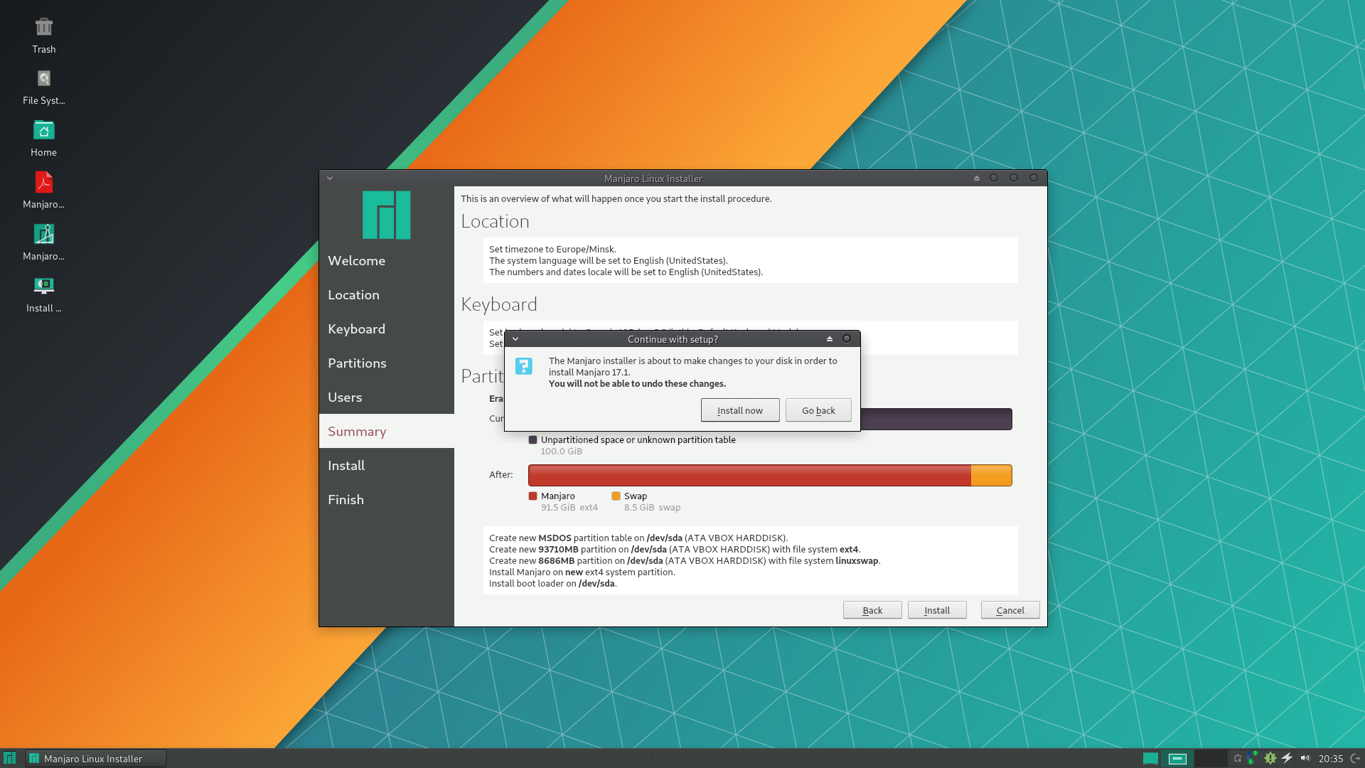1365x768 pixels.
Task: Click the red Manjaro legend swatch
Action: point(533,496)
